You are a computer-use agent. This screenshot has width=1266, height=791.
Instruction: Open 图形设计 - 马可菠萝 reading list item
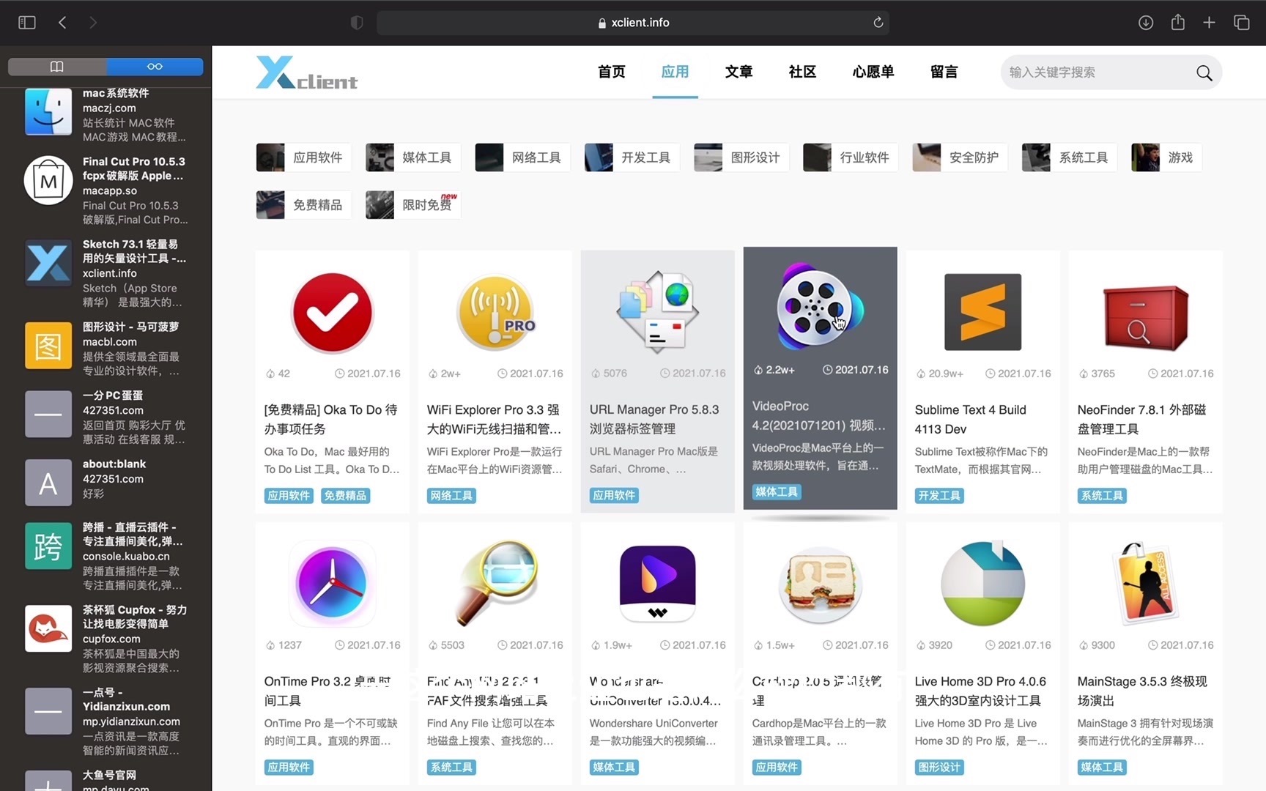click(105, 349)
